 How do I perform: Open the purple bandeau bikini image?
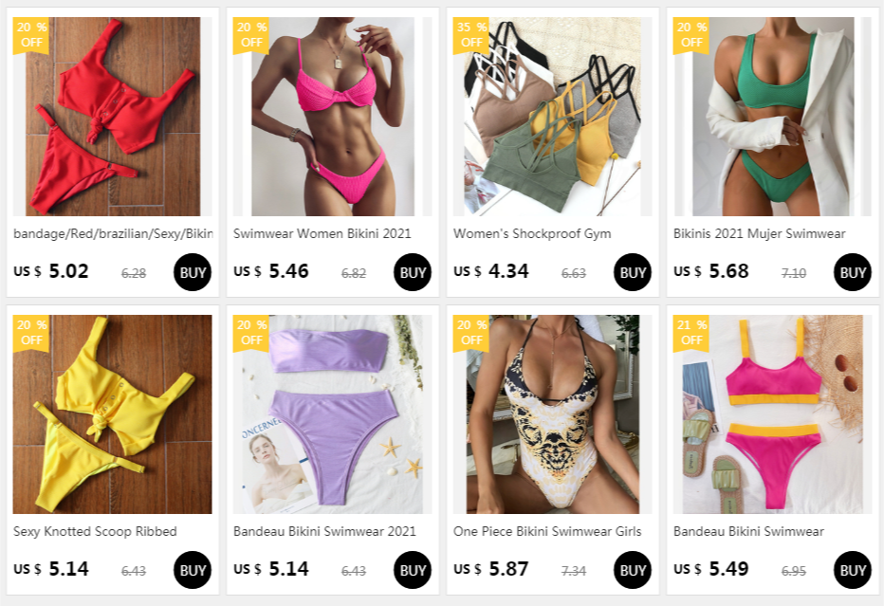point(333,414)
